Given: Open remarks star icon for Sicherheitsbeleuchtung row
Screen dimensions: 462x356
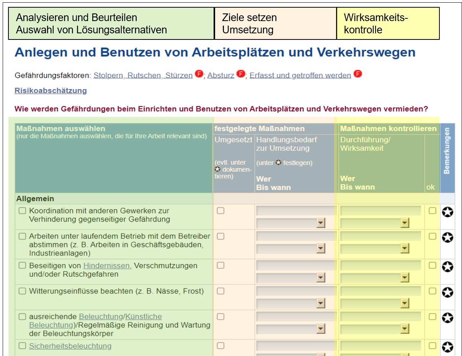Looking at the screenshot, I should pyautogui.click(x=447, y=347).
